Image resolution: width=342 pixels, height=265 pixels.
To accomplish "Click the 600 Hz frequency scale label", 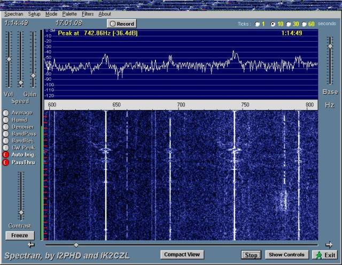I will 52,105.
